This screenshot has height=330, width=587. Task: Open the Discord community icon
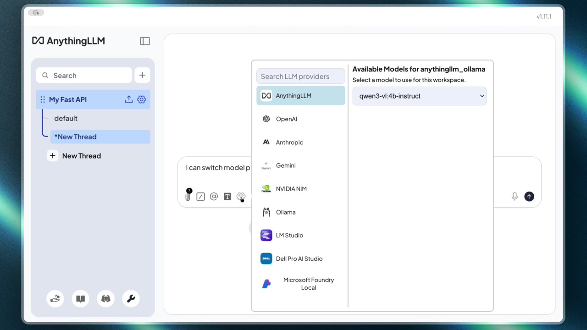(x=105, y=298)
